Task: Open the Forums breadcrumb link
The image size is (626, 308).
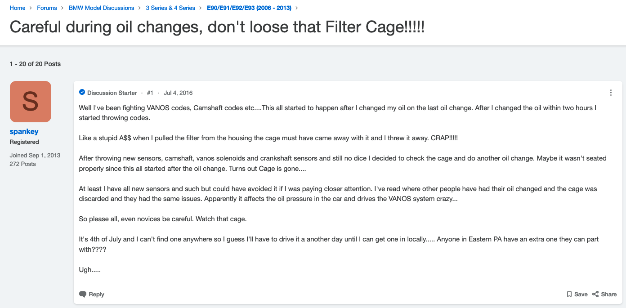Action: click(47, 8)
